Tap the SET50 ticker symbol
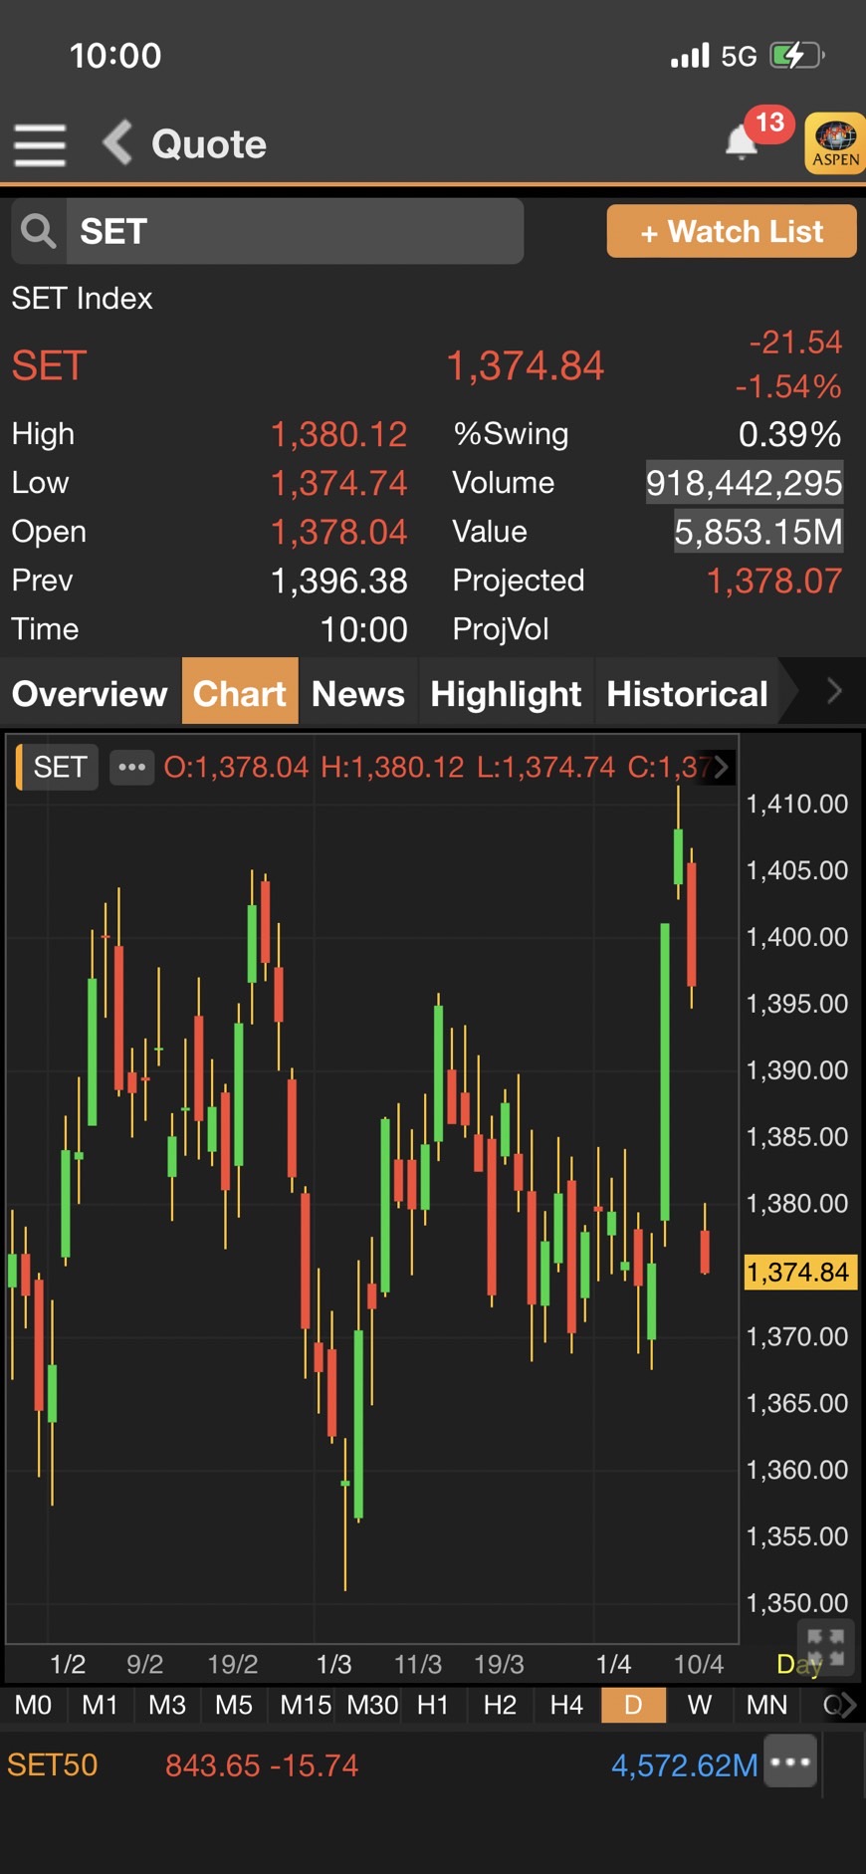 tap(52, 1765)
